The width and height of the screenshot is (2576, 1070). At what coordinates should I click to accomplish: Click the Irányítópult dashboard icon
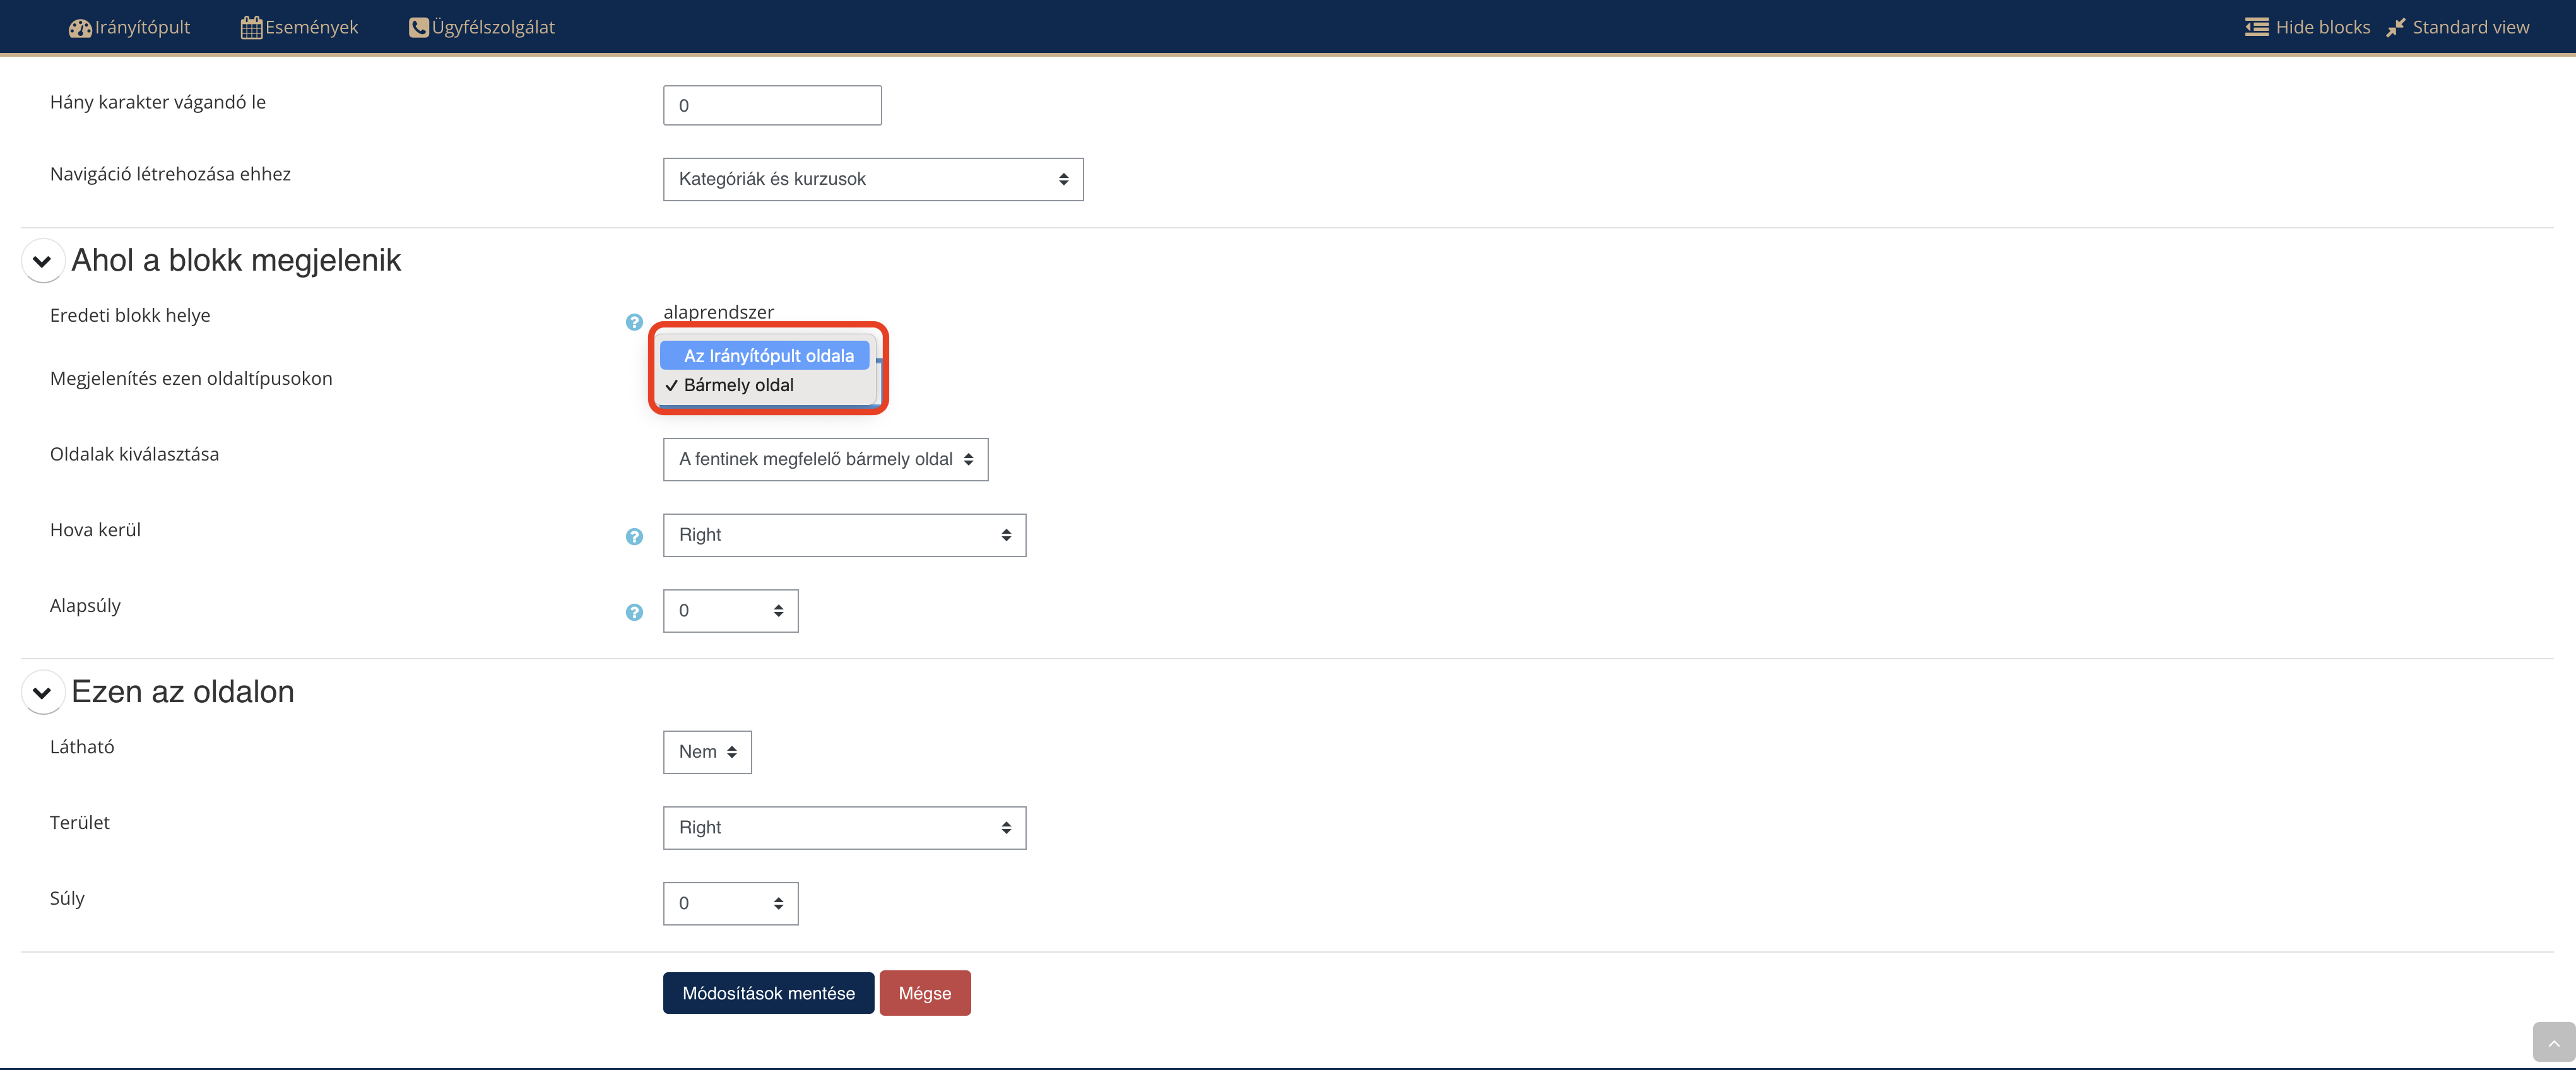coord(80,28)
